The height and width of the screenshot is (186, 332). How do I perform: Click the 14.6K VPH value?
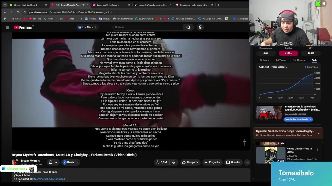tap(311, 53)
